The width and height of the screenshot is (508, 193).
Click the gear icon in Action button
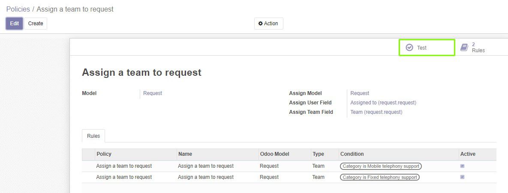(x=260, y=24)
